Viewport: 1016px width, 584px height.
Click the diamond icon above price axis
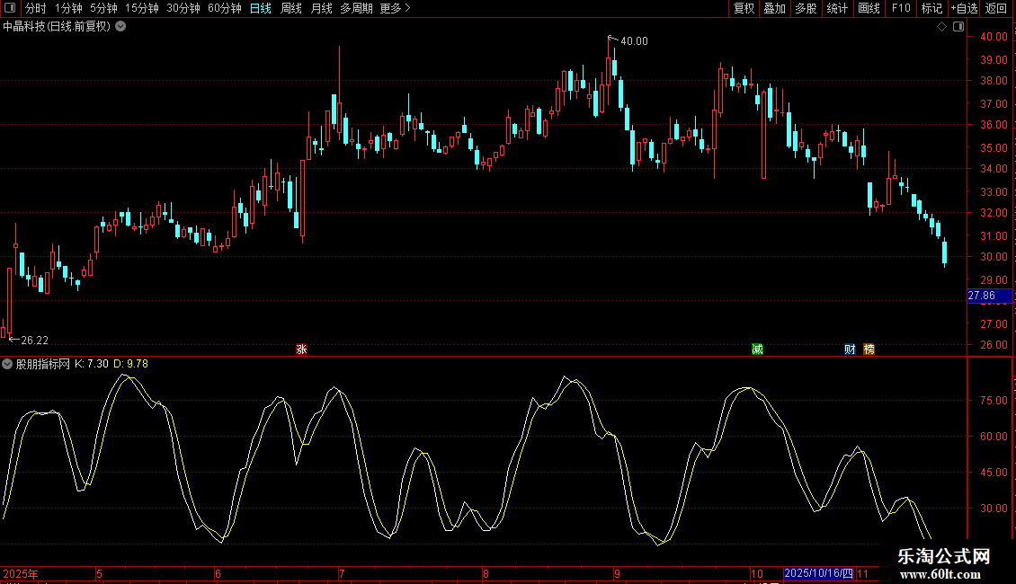tap(941, 27)
